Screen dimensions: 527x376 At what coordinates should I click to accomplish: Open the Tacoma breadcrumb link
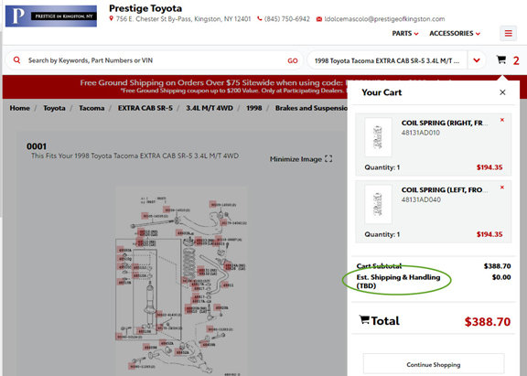tap(91, 108)
